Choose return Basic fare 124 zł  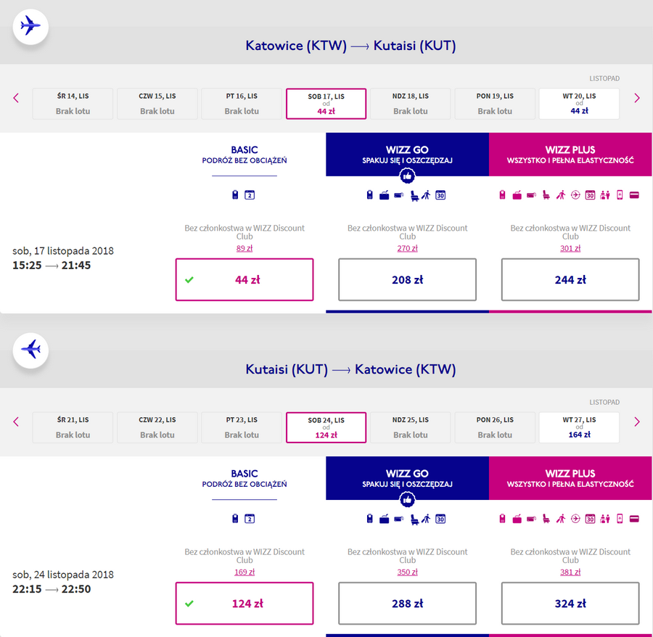coord(245,604)
